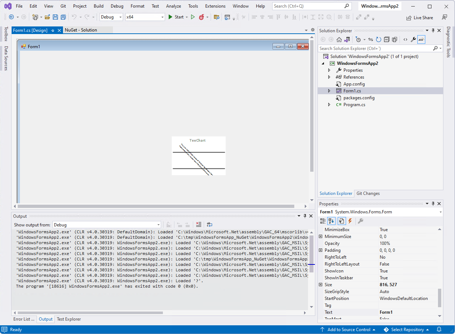This screenshot has height=334, width=455.
Task: Refresh the Solution Explorer
Action: pyautogui.click(x=379, y=39)
